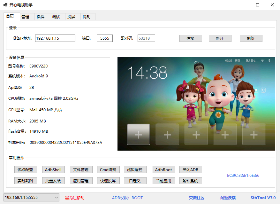Click the RAM size 2005 MB
This screenshot has height=204, width=280.
pyautogui.click(x=38, y=121)
